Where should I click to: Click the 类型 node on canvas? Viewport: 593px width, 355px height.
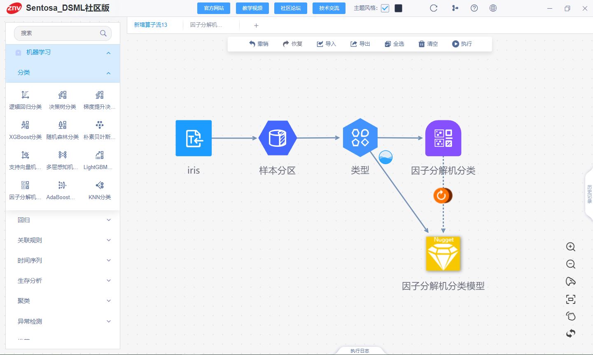coord(360,138)
